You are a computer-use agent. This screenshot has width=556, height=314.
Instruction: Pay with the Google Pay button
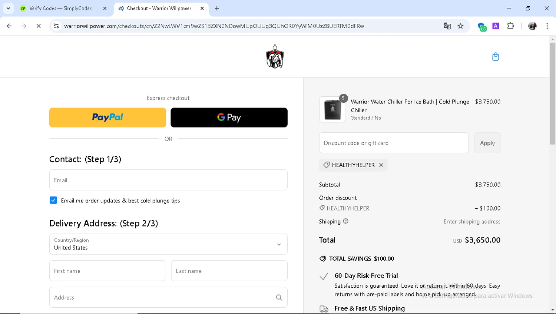(x=229, y=118)
